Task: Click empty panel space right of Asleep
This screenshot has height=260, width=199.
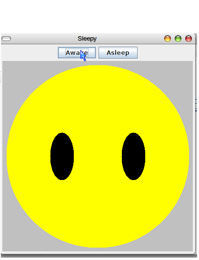Action: [x=166, y=53]
